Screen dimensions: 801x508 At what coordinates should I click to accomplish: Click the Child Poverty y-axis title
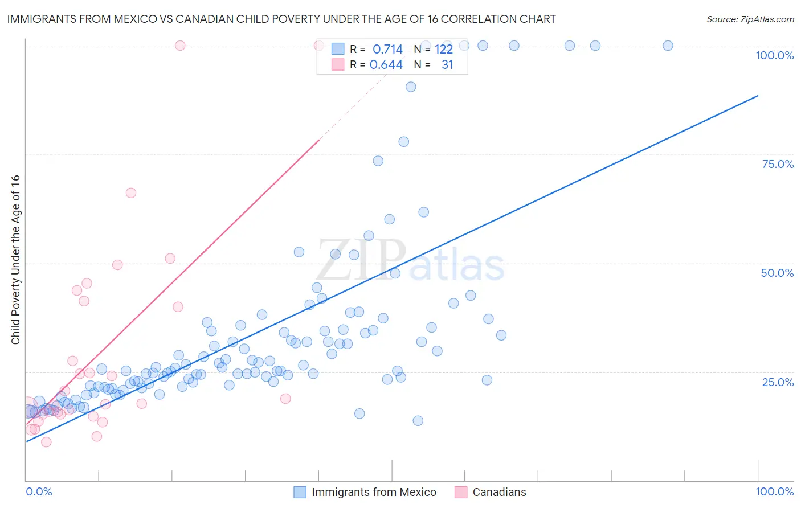click(15, 259)
